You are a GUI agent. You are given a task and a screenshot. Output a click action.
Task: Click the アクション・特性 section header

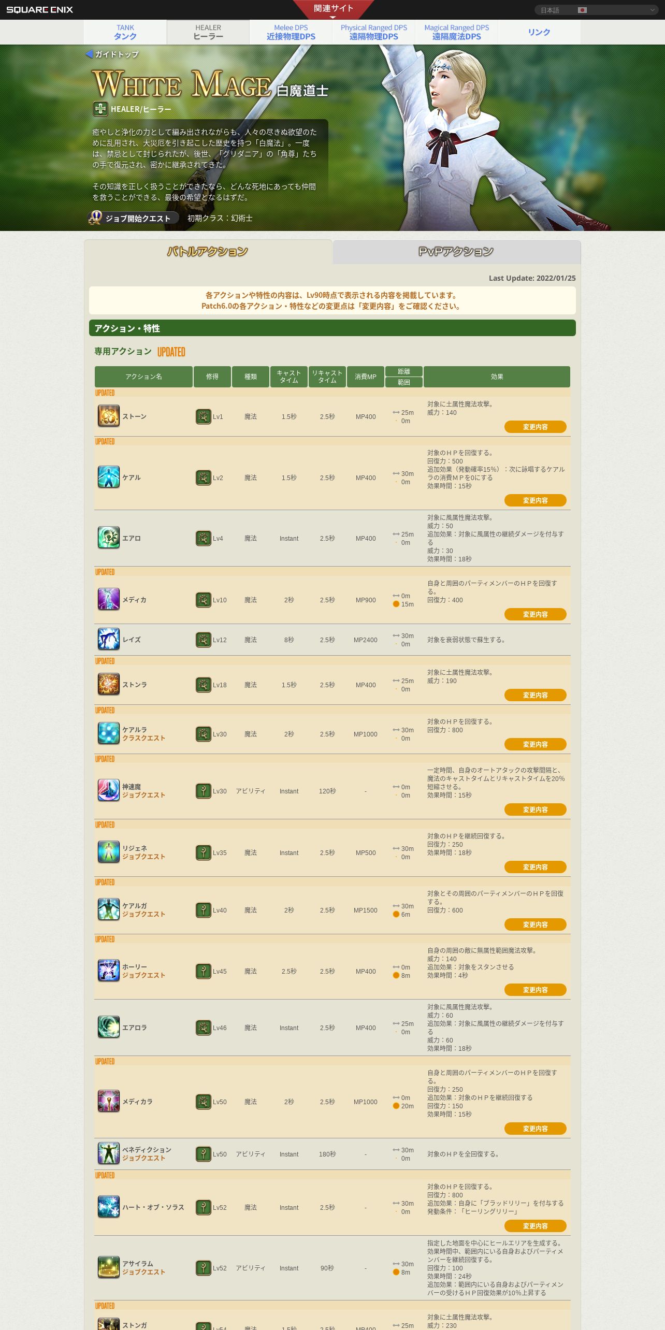point(332,328)
